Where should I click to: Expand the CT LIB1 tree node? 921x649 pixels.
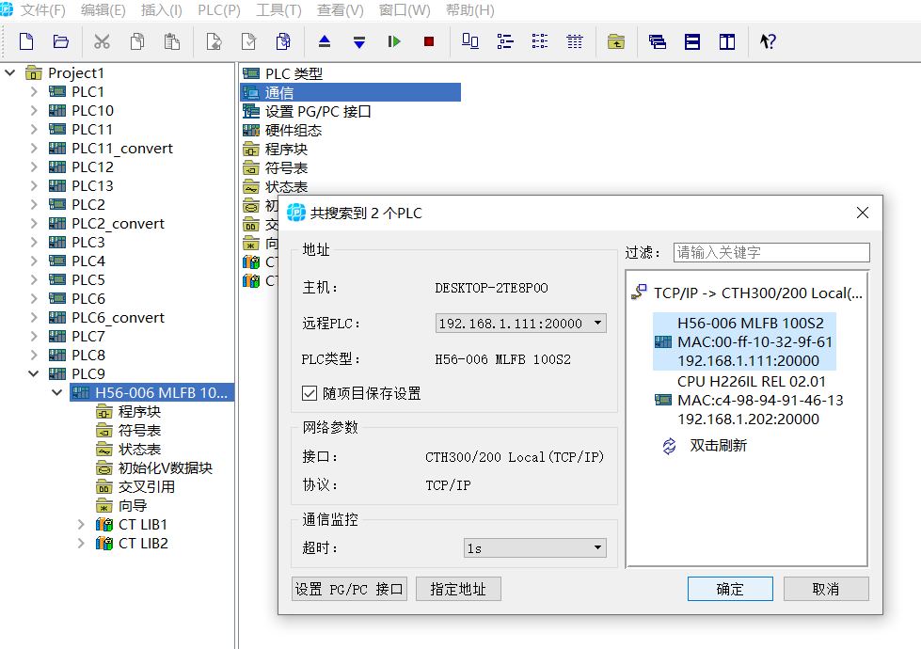pos(81,525)
